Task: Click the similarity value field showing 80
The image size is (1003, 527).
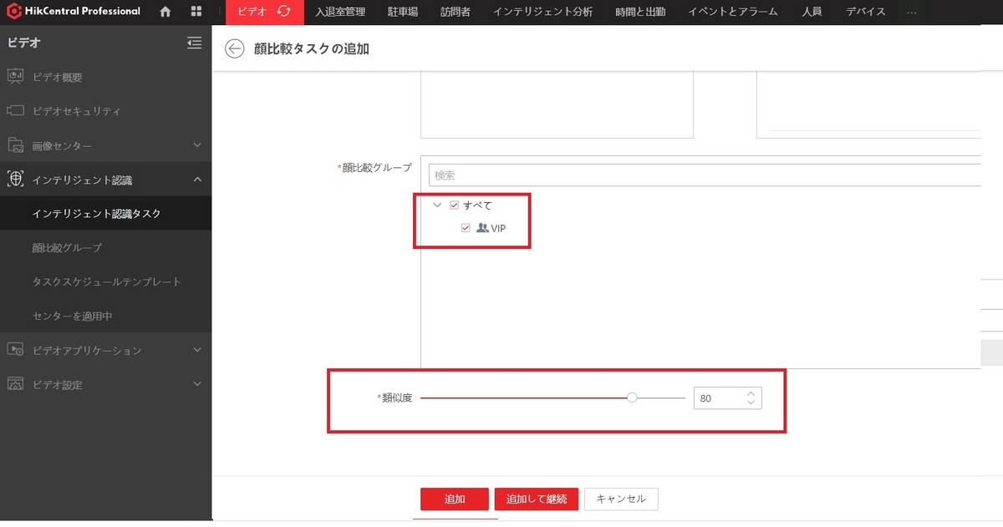Action: tap(718, 399)
